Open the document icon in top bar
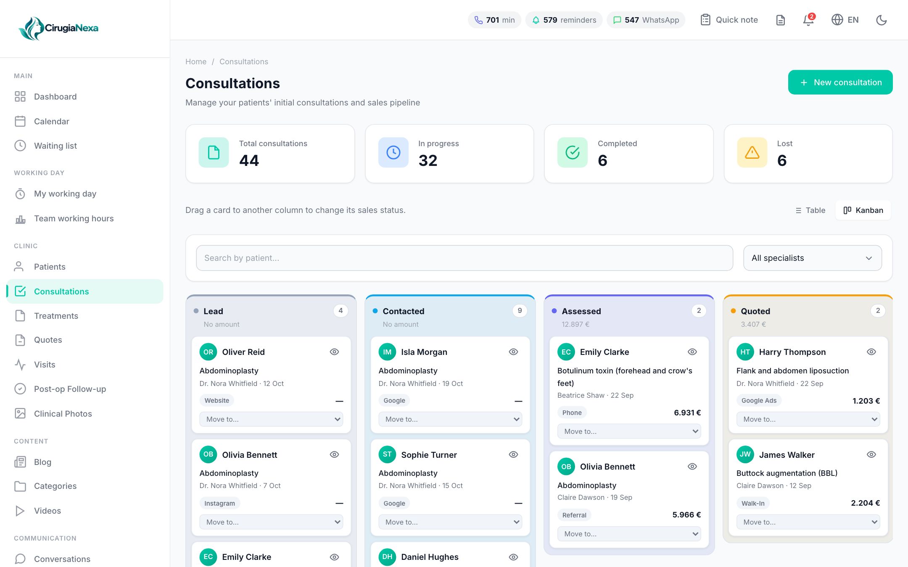The width and height of the screenshot is (908, 567). point(780,20)
